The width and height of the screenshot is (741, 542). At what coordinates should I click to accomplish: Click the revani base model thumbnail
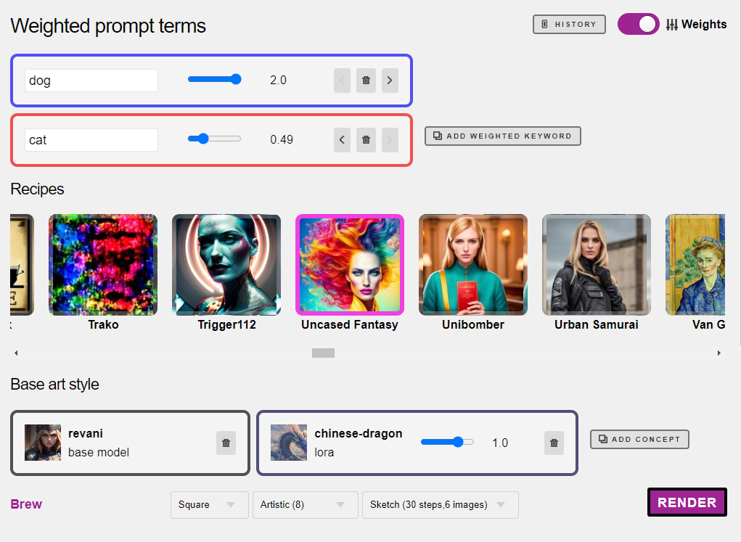pyautogui.click(x=43, y=443)
